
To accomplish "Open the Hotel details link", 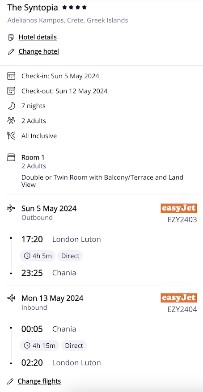I will click(38, 37).
